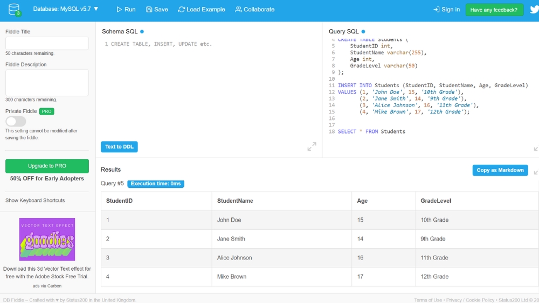The height and width of the screenshot is (303, 539).
Task: Open Show Keyboard Shortcuts
Action: point(35,200)
